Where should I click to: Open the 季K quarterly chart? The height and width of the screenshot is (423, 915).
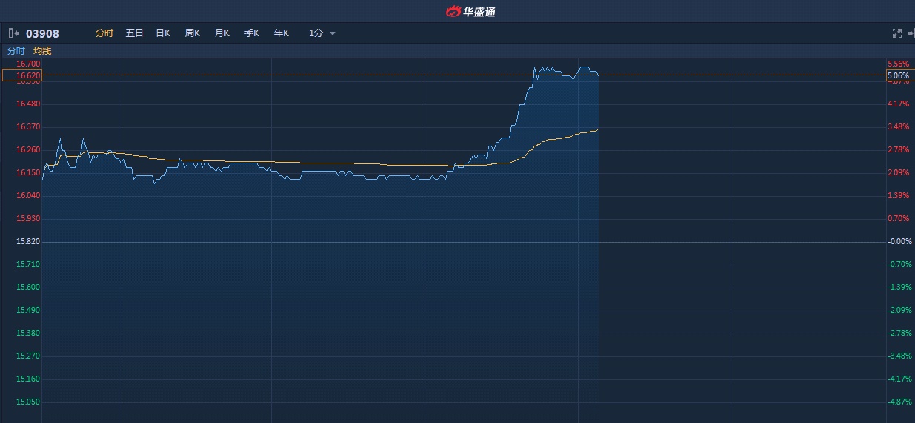point(252,33)
